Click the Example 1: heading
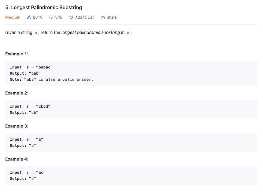 pos(17,54)
